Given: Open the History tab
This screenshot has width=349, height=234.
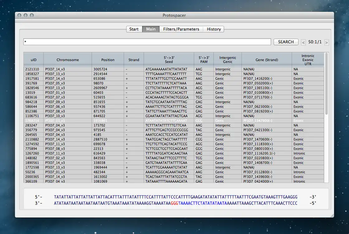Looking at the screenshot, I should 214,29.
